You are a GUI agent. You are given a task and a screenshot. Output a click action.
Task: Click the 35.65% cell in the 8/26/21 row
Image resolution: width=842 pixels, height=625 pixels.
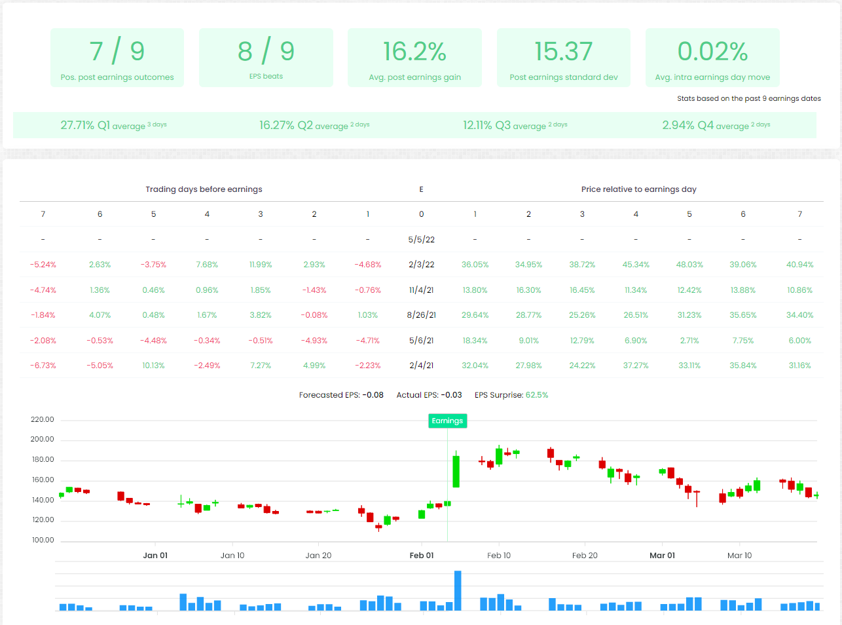(x=743, y=315)
